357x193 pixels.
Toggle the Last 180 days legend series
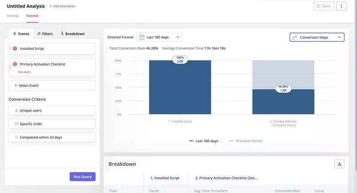204,141
